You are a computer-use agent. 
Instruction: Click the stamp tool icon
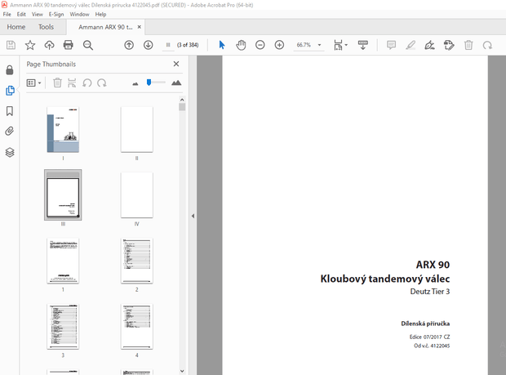click(449, 45)
